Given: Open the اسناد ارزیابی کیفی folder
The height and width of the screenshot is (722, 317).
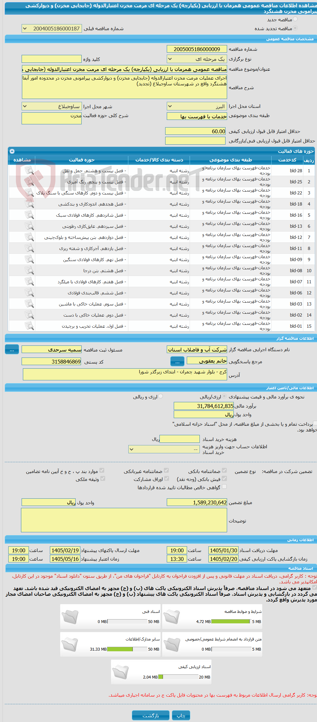Looking at the screenshot, I should click(x=121, y=672).
